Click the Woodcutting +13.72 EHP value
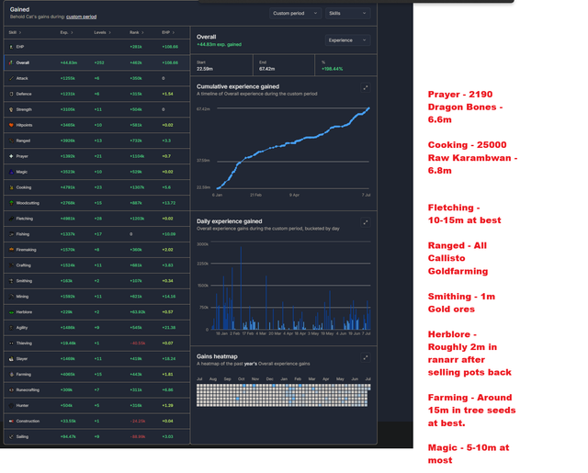Viewport: 588px width, 473px height. pyautogui.click(x=168, y=203)
